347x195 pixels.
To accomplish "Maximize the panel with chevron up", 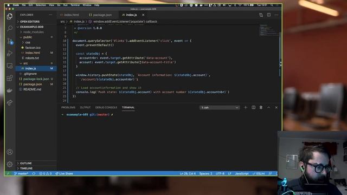I will 268,107.
